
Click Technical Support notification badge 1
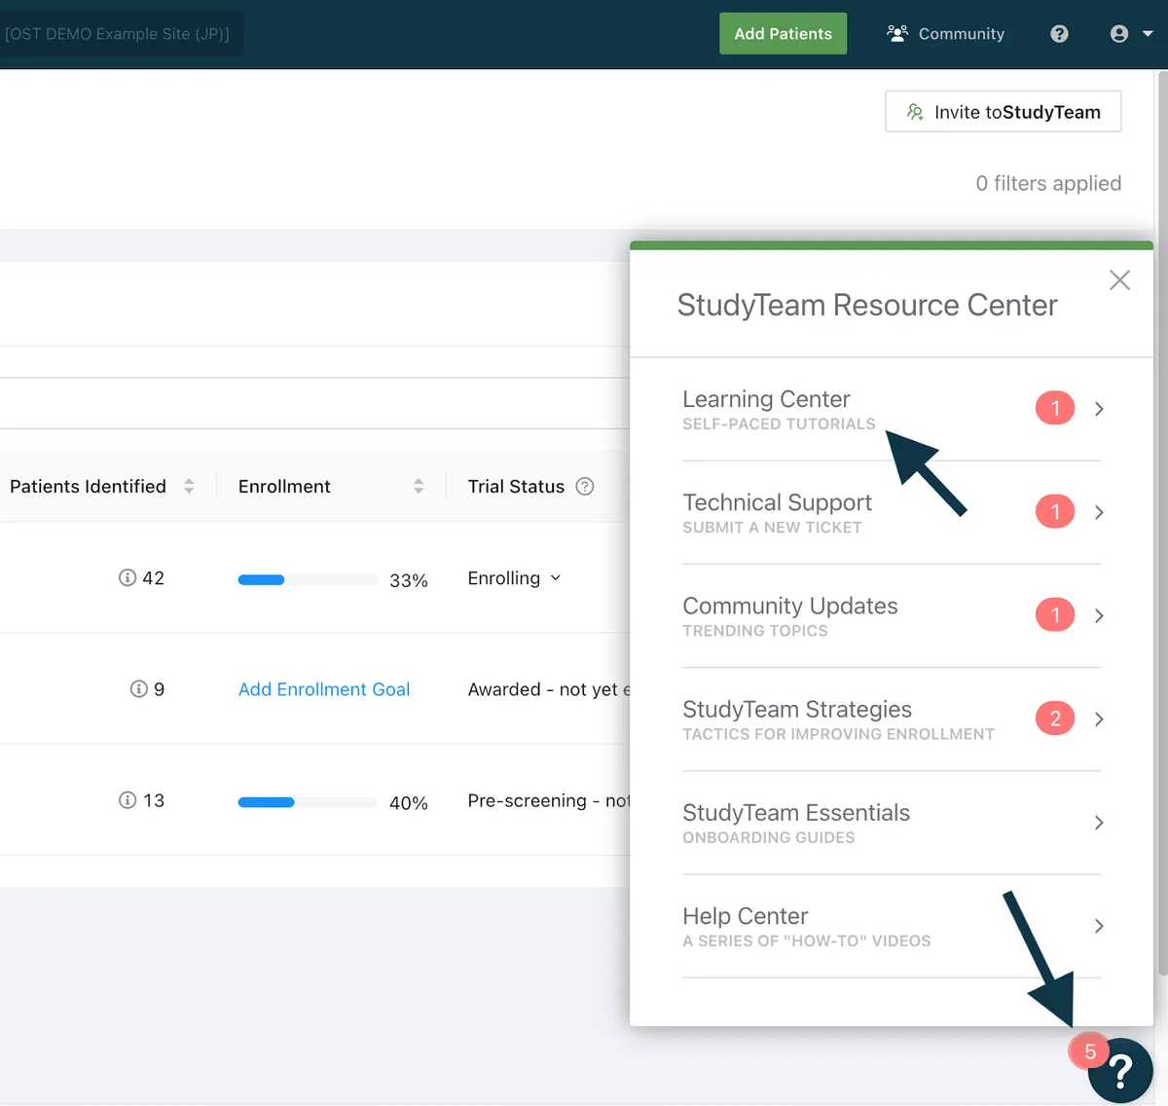1055,511
